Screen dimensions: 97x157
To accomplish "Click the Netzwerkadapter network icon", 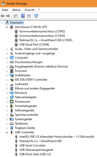I will [x=12, y=97].
